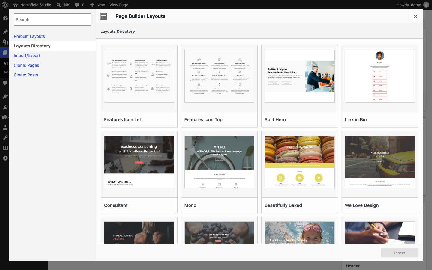Screen dimensions: 432x270
Task: Pick the Mono layout thumbnail
Action: click(219, 162)
